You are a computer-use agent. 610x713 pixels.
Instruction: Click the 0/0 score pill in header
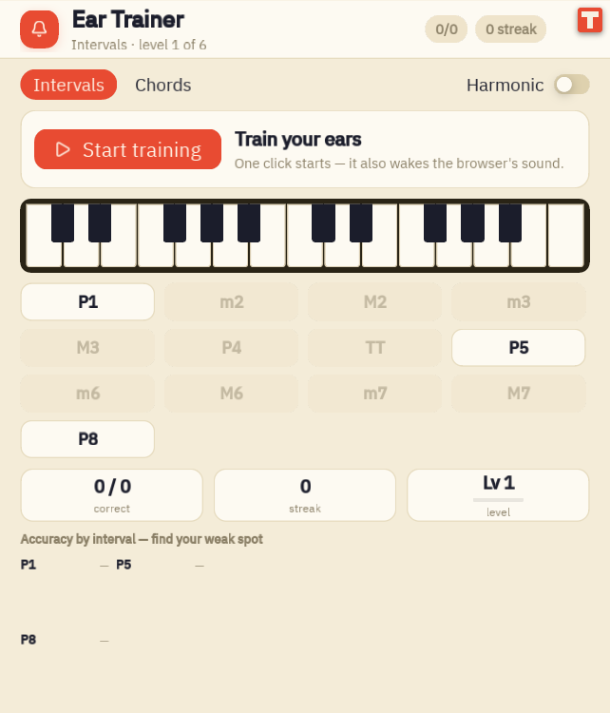(447, 29)
